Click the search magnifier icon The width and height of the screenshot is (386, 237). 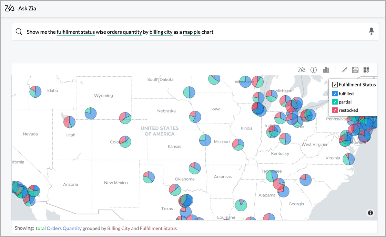[19, 32]
